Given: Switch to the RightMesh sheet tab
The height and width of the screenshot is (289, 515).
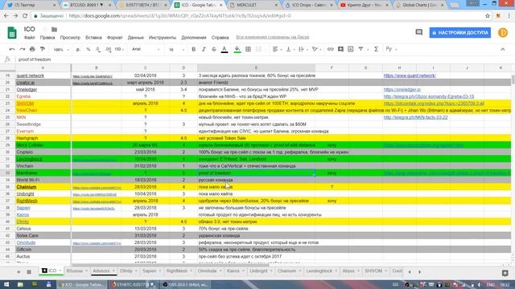Looking at the screenshot, I should tap(179, 271).
